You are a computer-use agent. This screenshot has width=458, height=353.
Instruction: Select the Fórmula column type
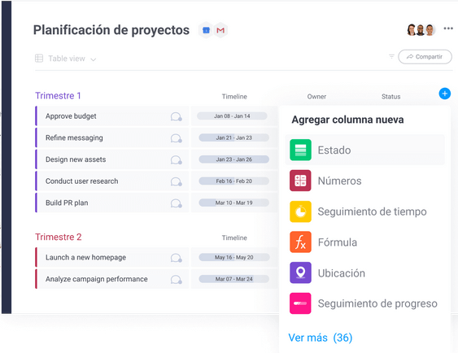pos(364,242)
